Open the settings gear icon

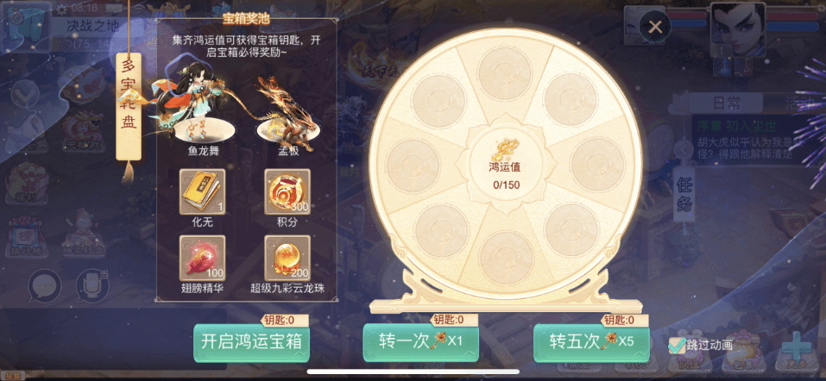coord(62,9)
